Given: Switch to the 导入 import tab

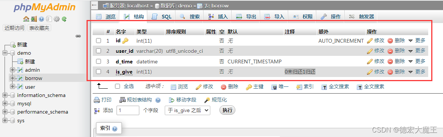Looking at the screenshot, I should [274, 17].
